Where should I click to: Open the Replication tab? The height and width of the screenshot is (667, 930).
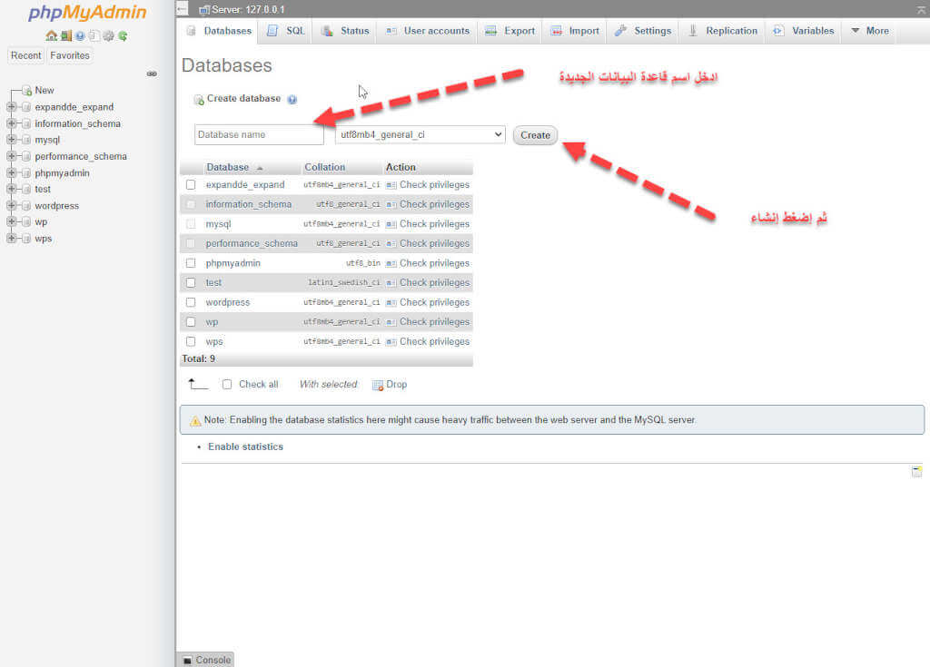click(x=722, y=31)
